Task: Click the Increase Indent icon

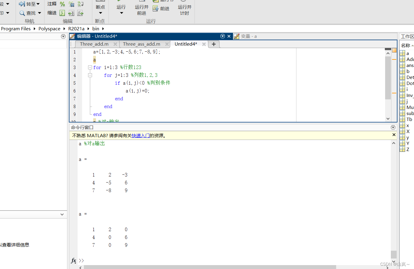Action: pyautogui.click(x=71, y=13)
